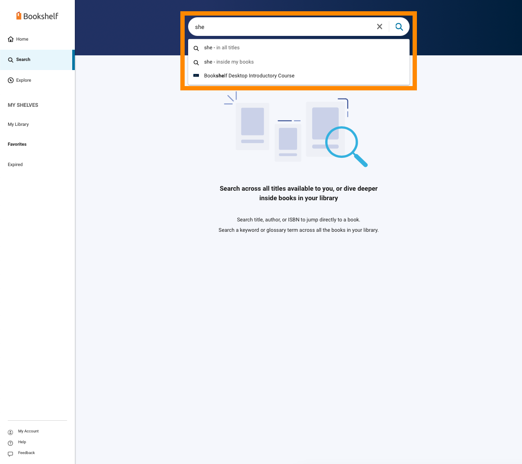Click the Bookshelf logo
This screenshot has height=464, width=522.
tap(37, 16)
